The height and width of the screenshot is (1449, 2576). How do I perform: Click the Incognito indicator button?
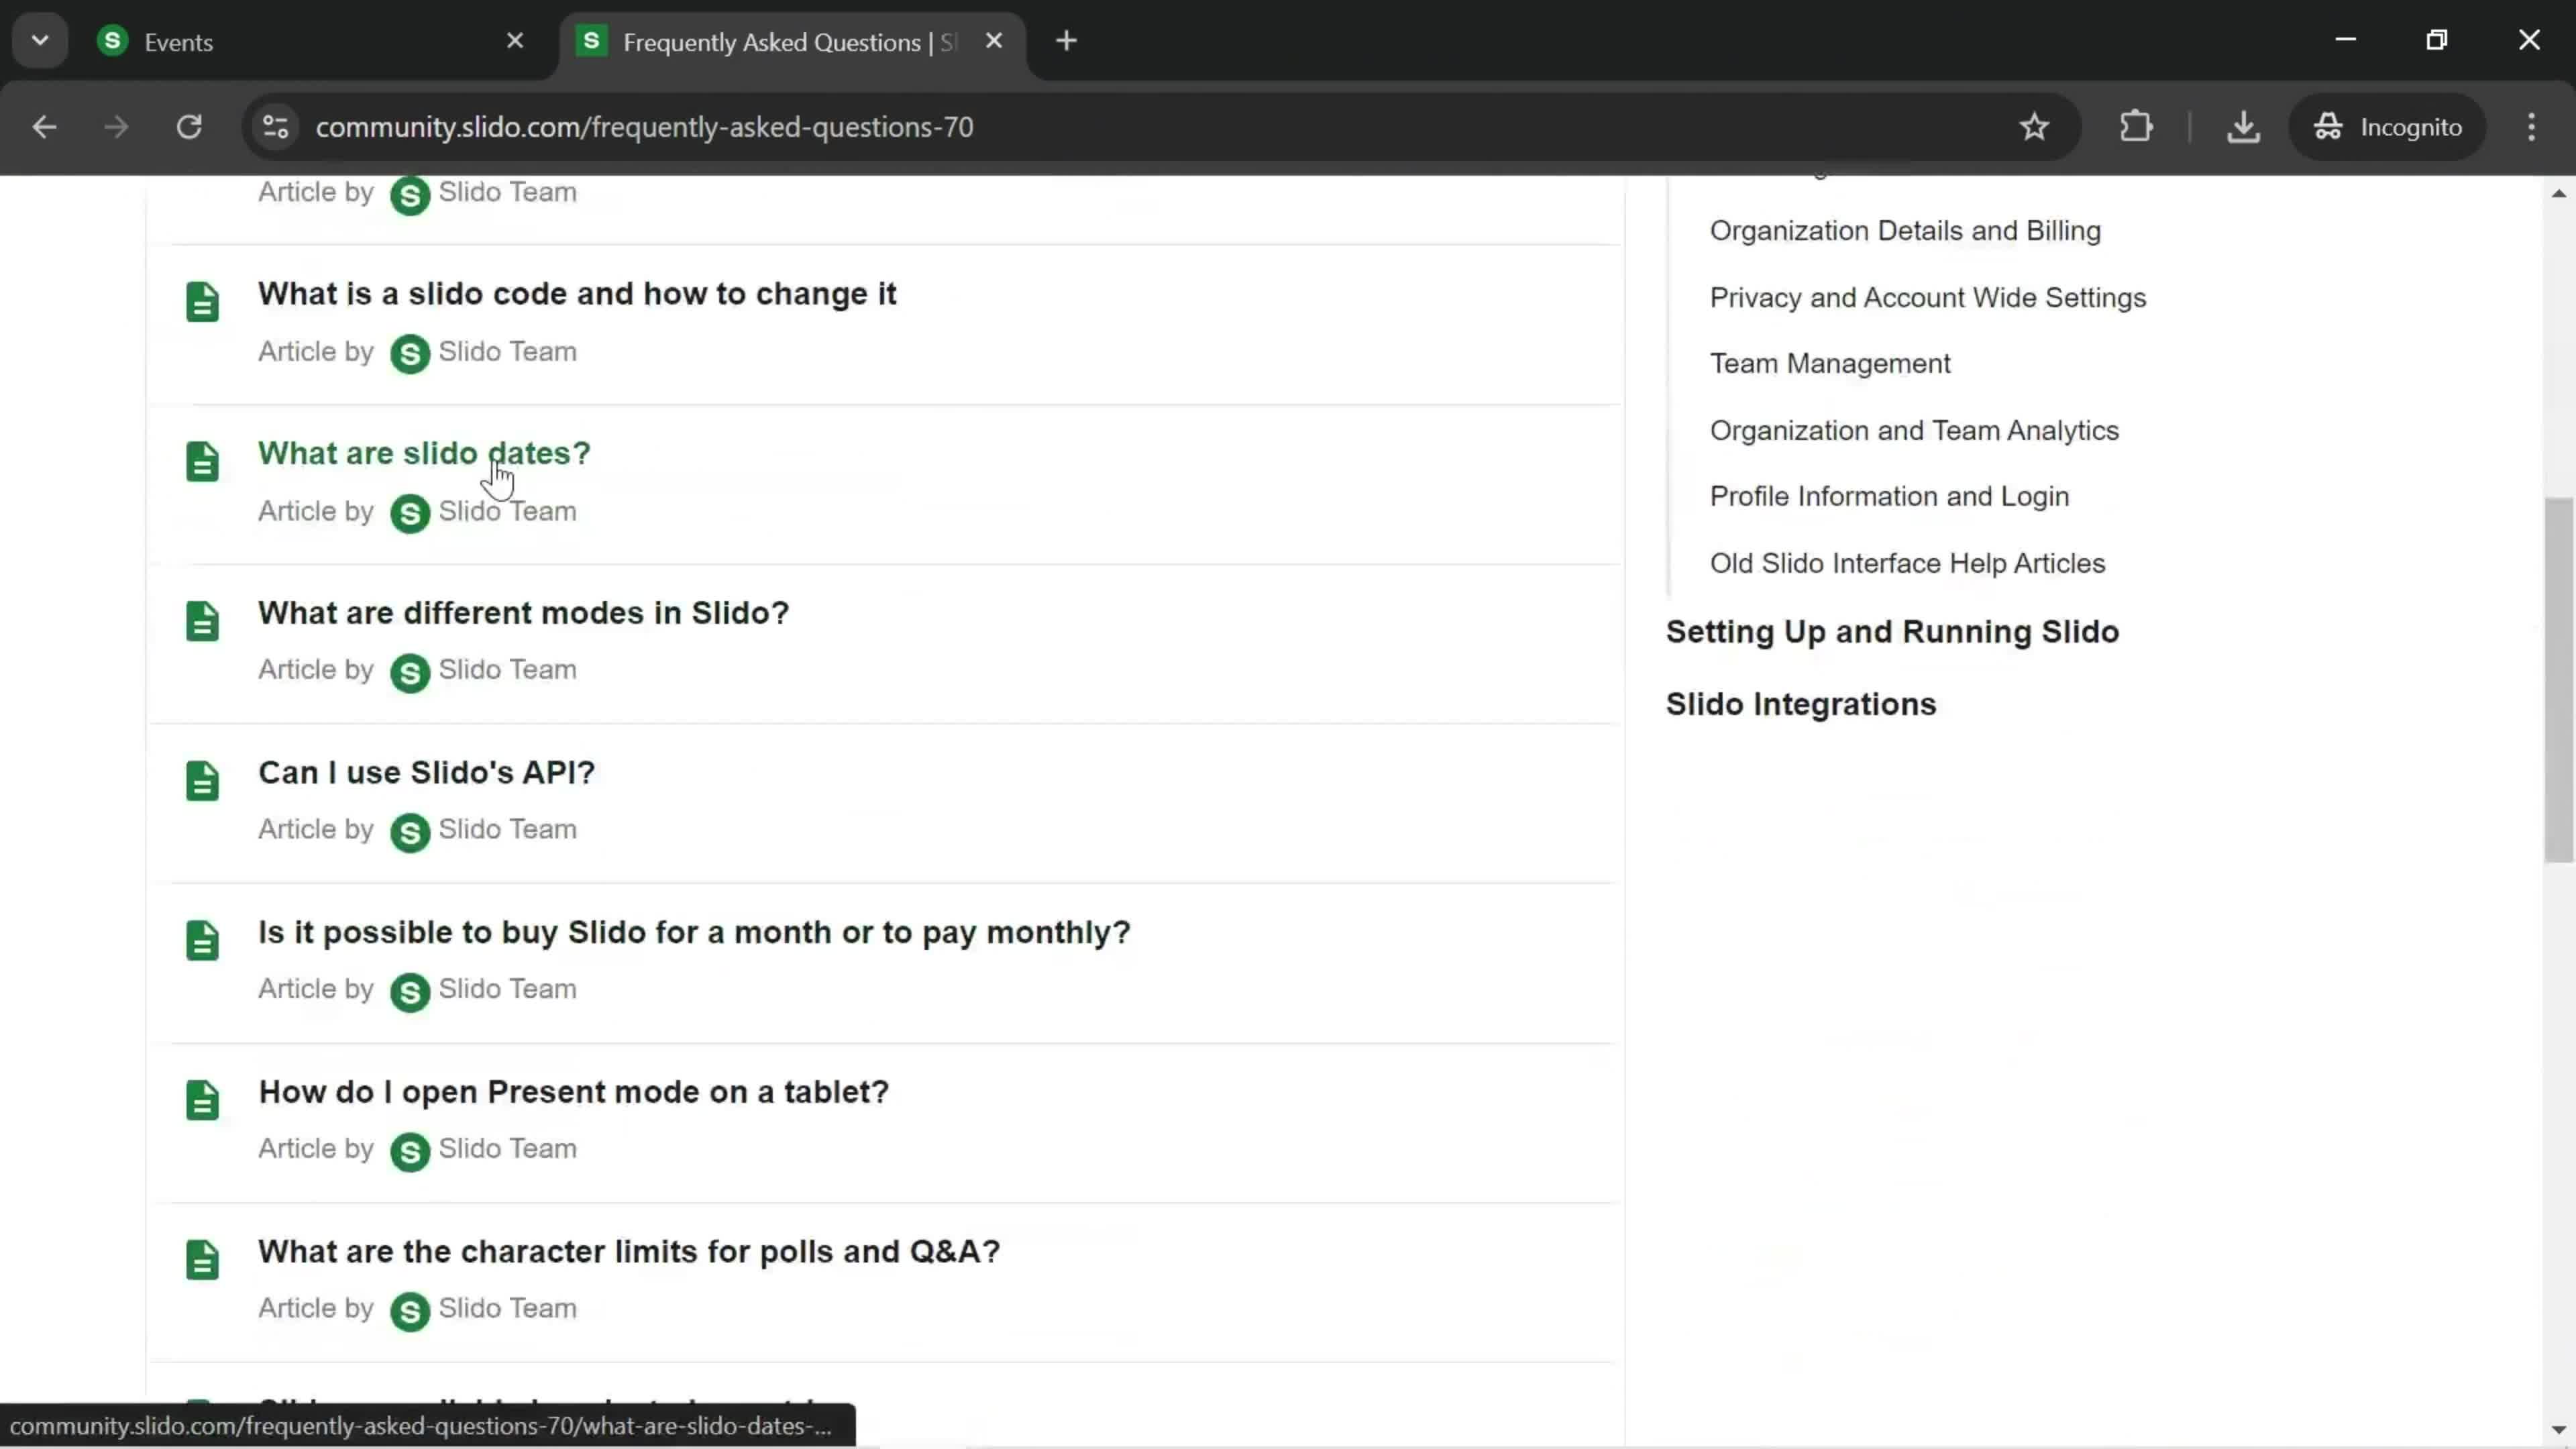[2387, 127]
